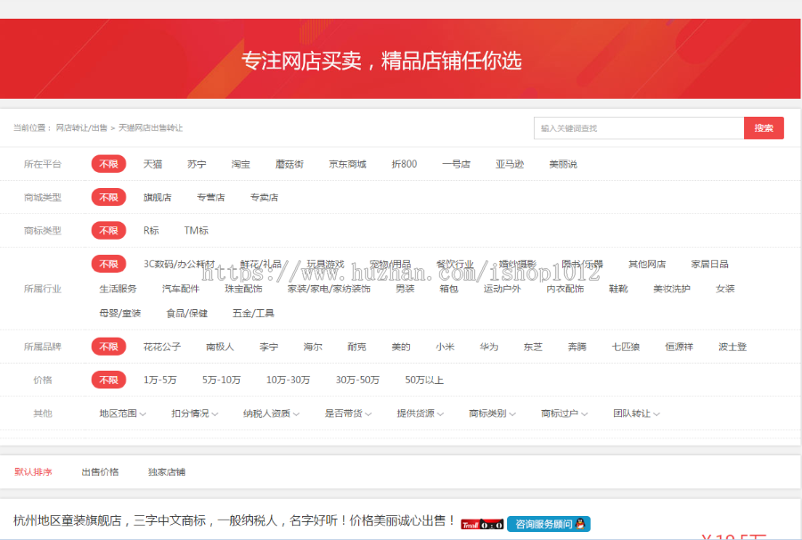Click the red 搜索 search button
Screen dimensions: 802x540
point(764,127)
